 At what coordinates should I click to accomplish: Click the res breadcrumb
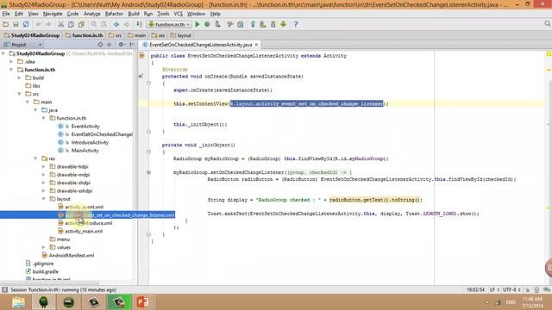pyautogui.click(x=158, y=35)
